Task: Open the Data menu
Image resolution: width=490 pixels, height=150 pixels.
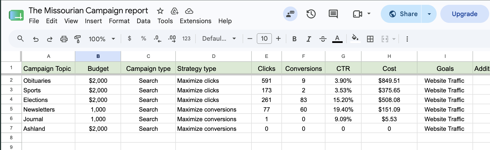Action: pyautogui.click(x=143, y=21)
